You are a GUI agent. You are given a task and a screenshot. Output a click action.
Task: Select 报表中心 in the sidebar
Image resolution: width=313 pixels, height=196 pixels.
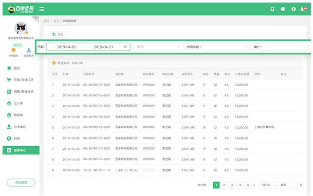[x=21, y=150]
